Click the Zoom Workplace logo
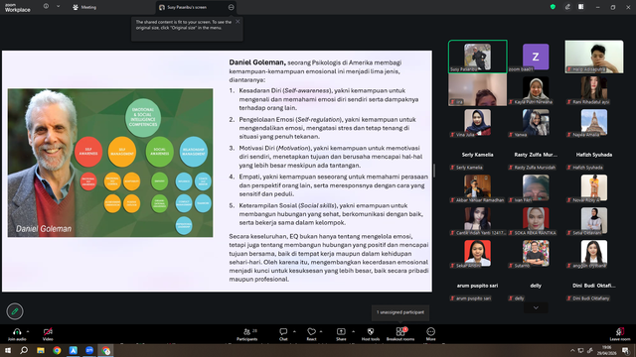This screenshot has height=357, width=636. [x=18, y=7]
